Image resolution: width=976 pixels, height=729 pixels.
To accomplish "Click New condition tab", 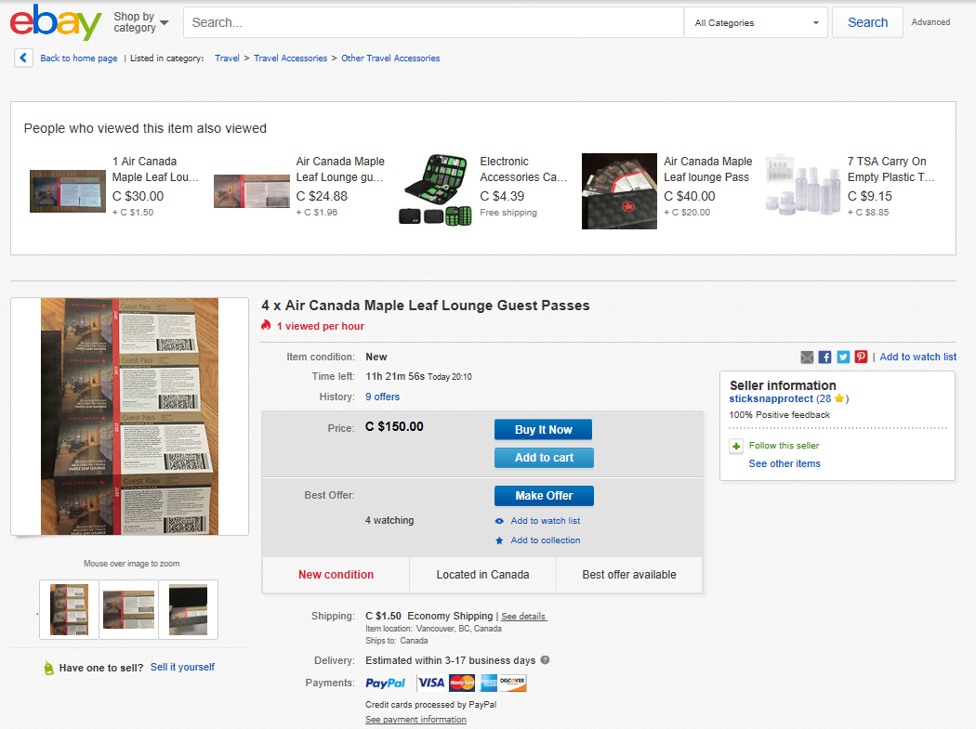I will coord(336,575).
